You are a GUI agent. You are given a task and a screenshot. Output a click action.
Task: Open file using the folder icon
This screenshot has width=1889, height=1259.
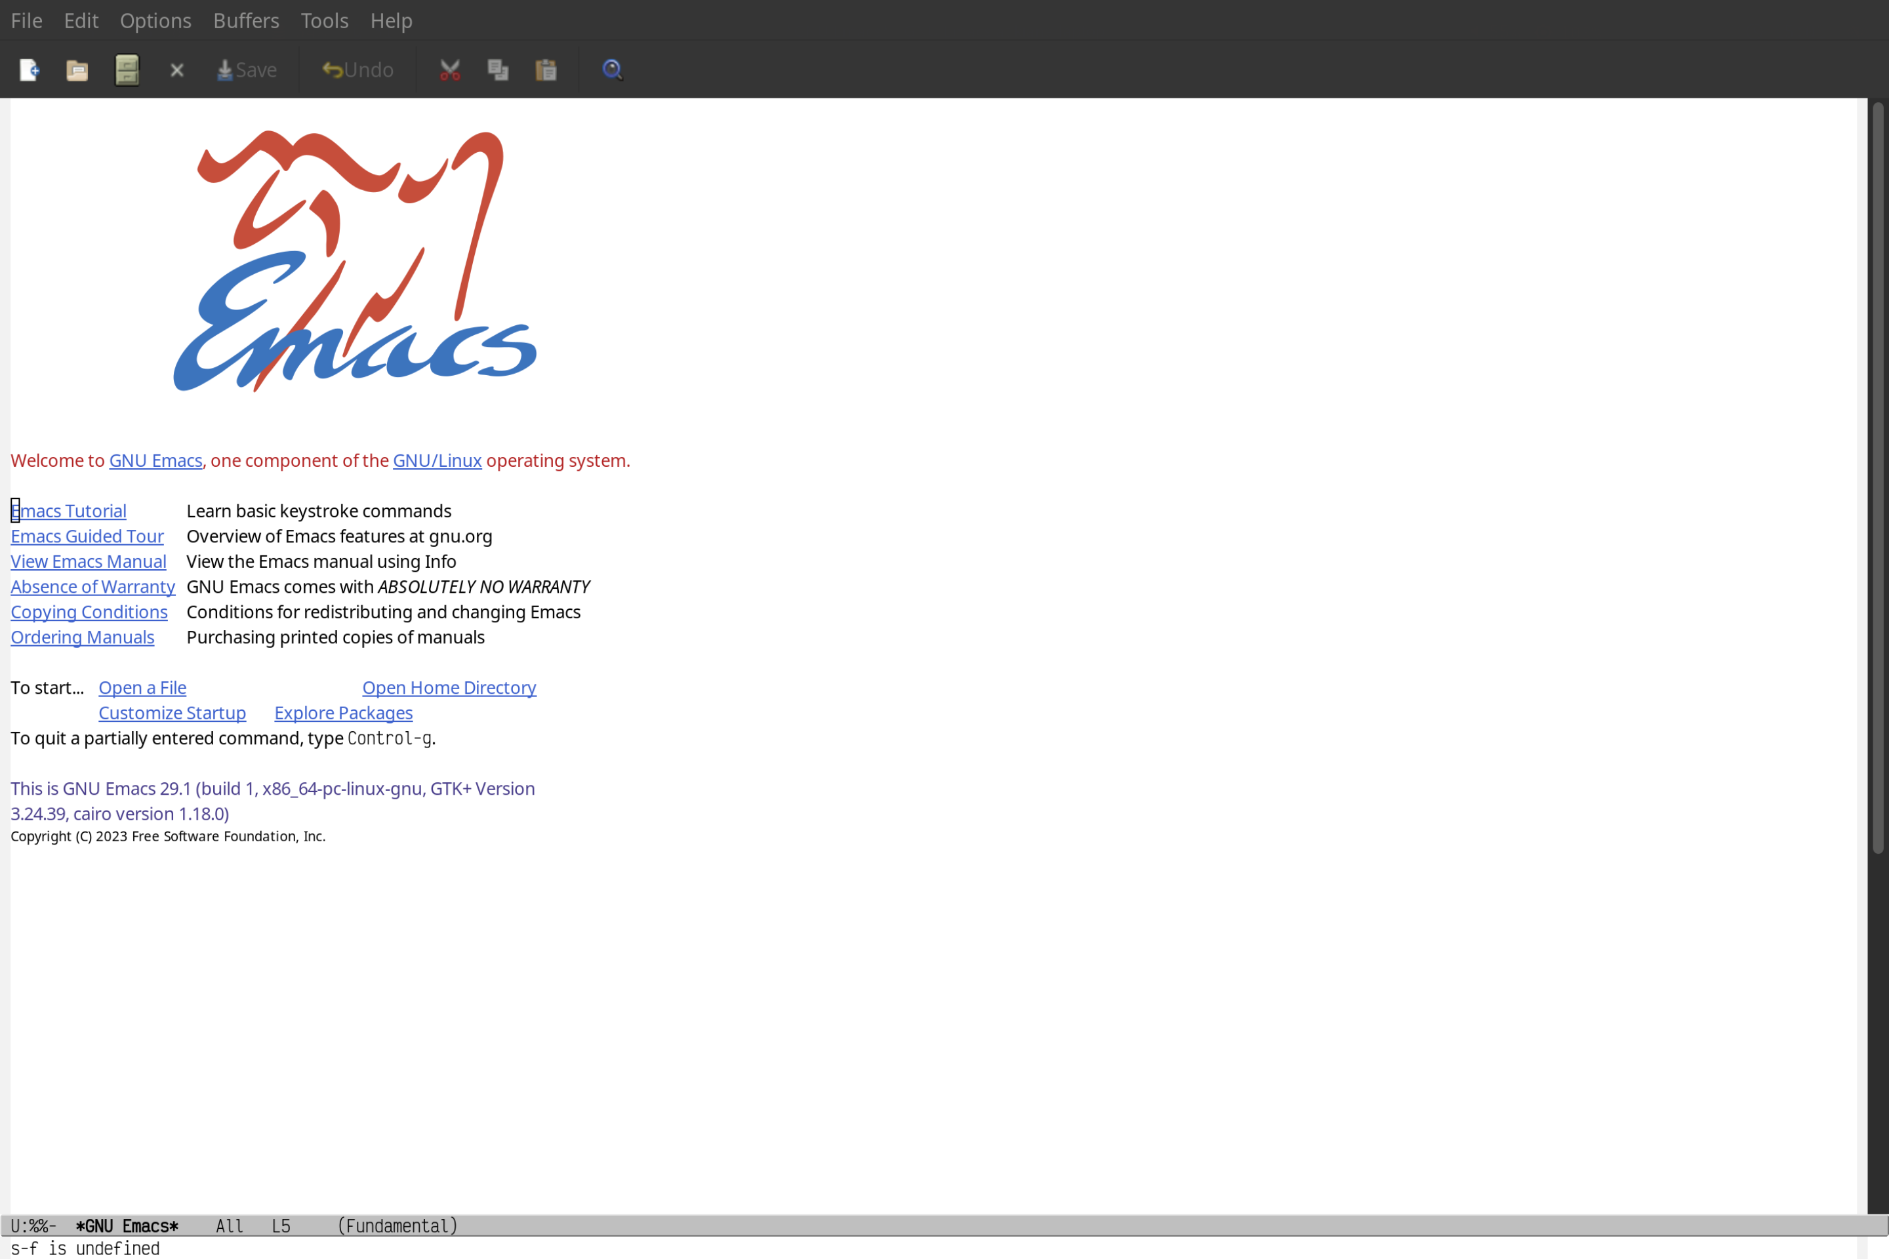[x=77, y=69]
